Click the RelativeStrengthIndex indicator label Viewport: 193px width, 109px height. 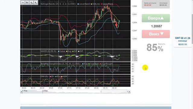click(x=60, y=64)
